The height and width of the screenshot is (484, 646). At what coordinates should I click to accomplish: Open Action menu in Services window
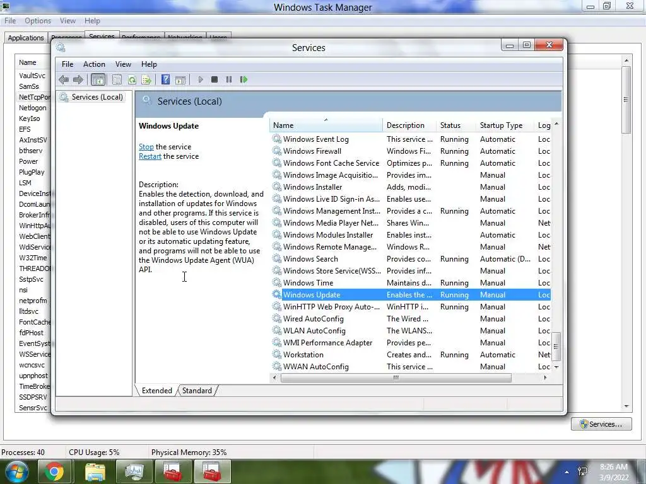coord(94,64)
